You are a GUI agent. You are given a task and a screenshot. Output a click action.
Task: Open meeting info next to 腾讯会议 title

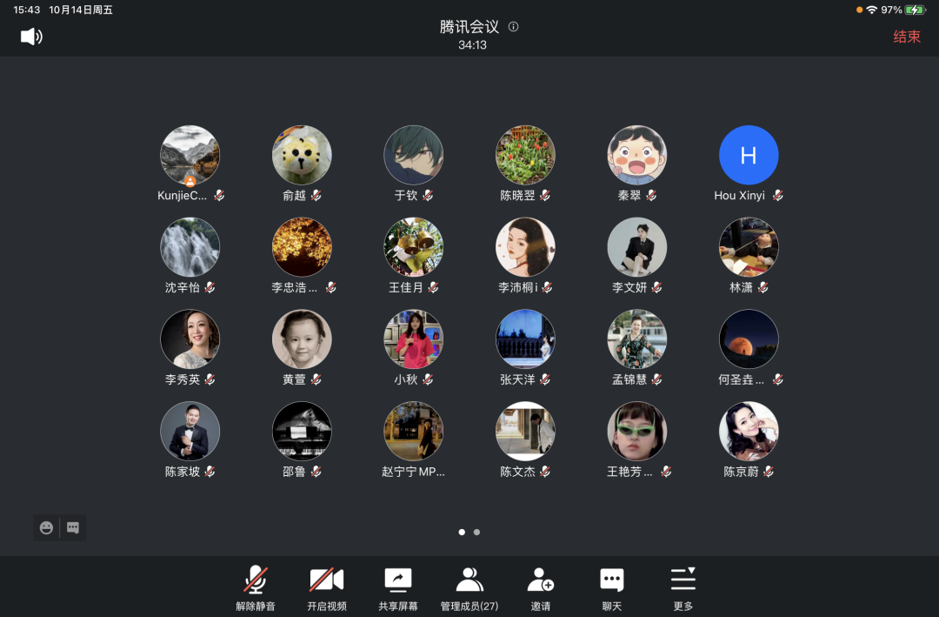513,27
